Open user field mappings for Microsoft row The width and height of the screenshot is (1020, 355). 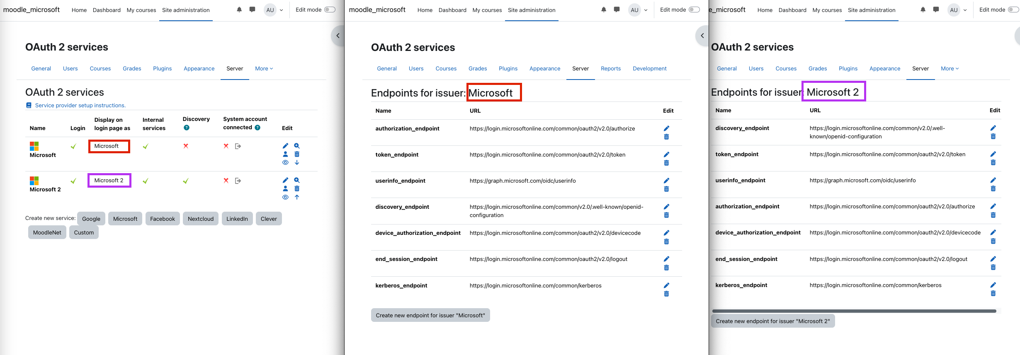[x=285, y=154]
